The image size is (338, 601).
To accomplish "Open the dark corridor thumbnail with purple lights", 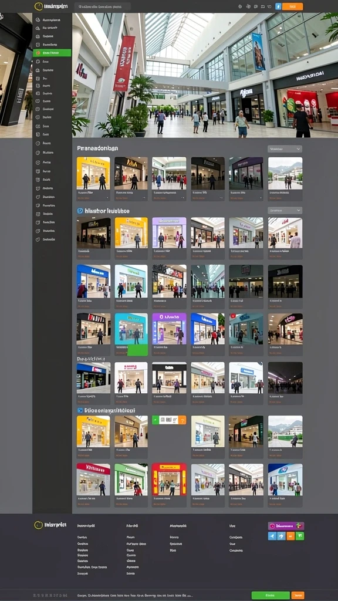I will 285,377.
